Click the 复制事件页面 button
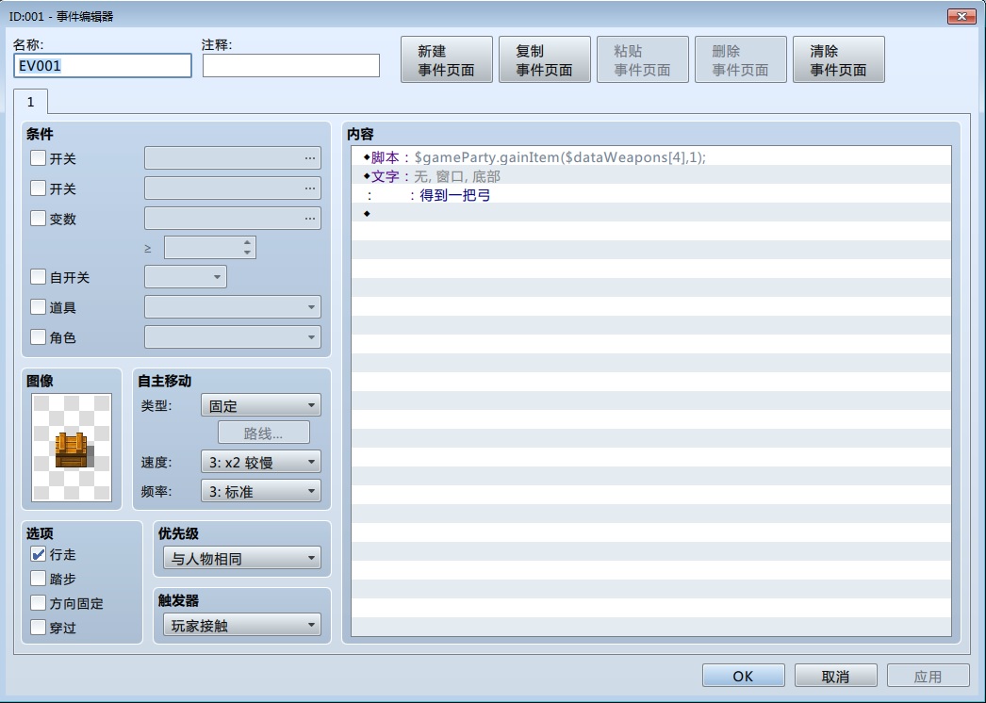 [545, 59]
